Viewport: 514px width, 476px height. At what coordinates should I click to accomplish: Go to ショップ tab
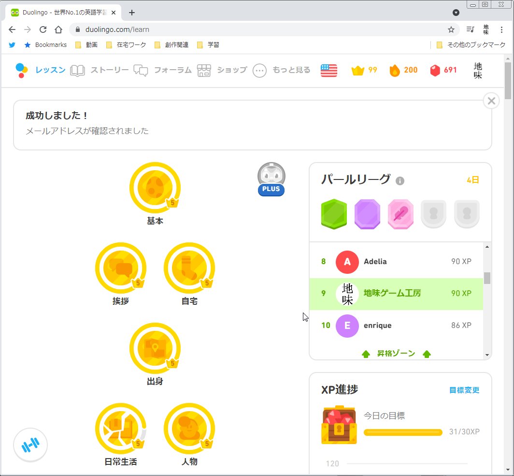222,70
